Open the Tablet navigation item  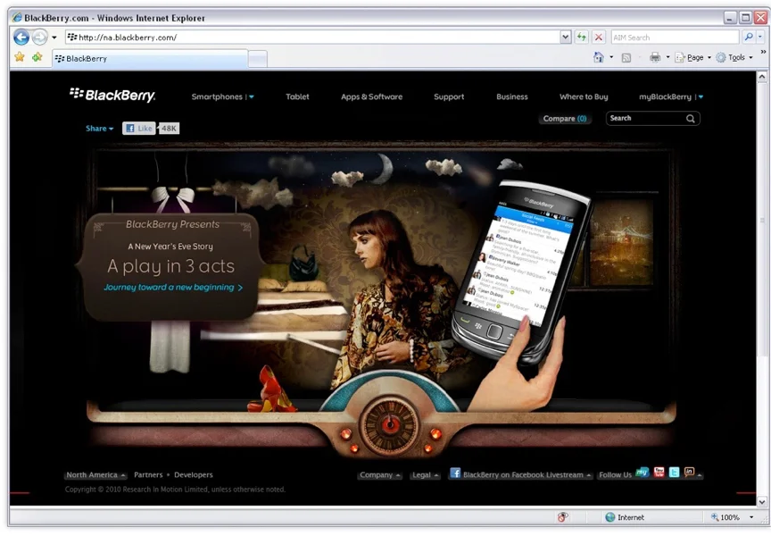(297, 97)
